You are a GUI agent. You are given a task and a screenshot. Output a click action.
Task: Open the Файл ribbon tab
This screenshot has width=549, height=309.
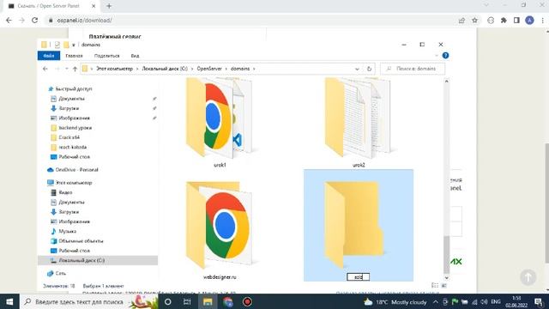pyautogui.click(x=49, y=56)
